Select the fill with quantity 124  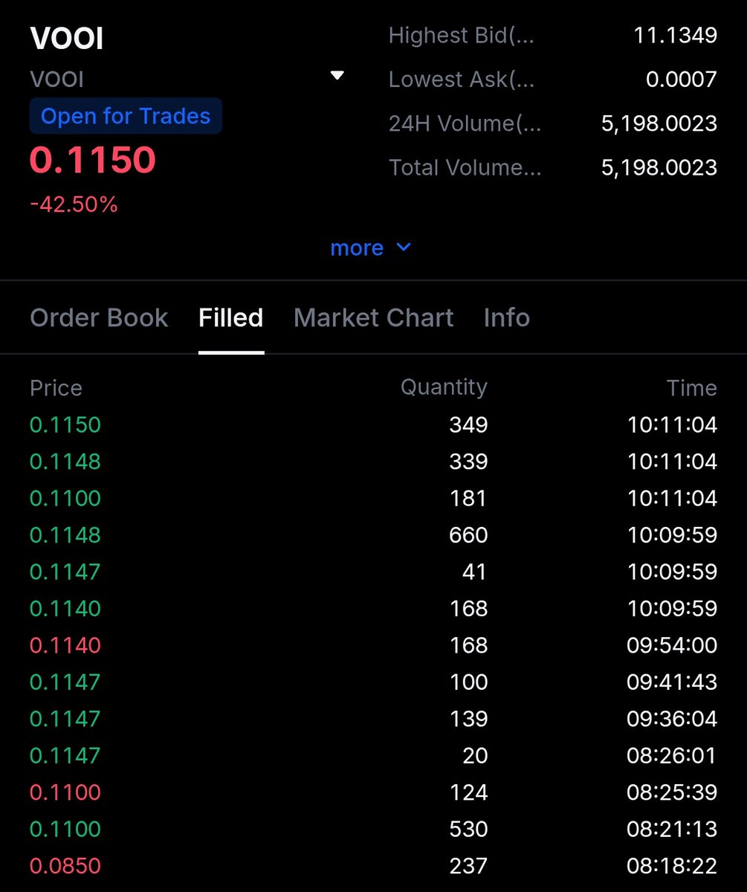pos(373,792)
